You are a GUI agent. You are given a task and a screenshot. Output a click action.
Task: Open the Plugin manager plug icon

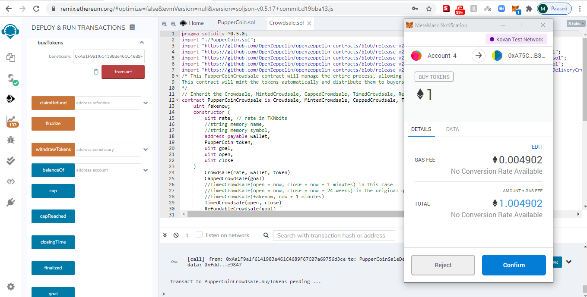(11, 202)
